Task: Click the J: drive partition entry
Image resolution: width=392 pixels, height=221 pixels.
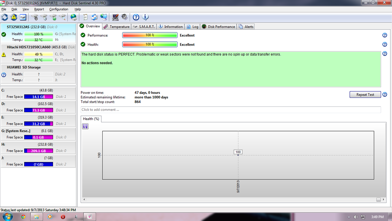Action: click(x=38, y=161)
